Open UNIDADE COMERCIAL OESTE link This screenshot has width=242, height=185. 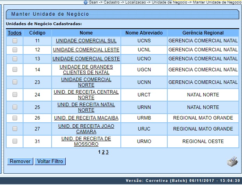tap(86, 59)
